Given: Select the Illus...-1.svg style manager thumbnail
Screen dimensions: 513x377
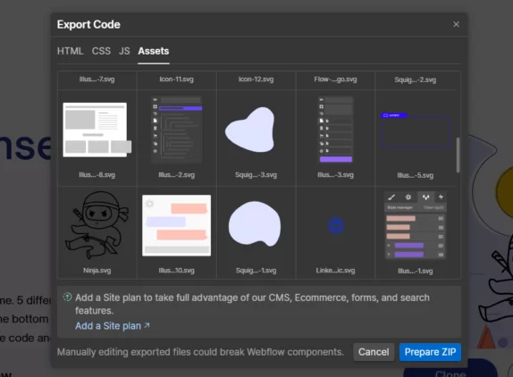Looking at the screenshot, I should [416, 225].
